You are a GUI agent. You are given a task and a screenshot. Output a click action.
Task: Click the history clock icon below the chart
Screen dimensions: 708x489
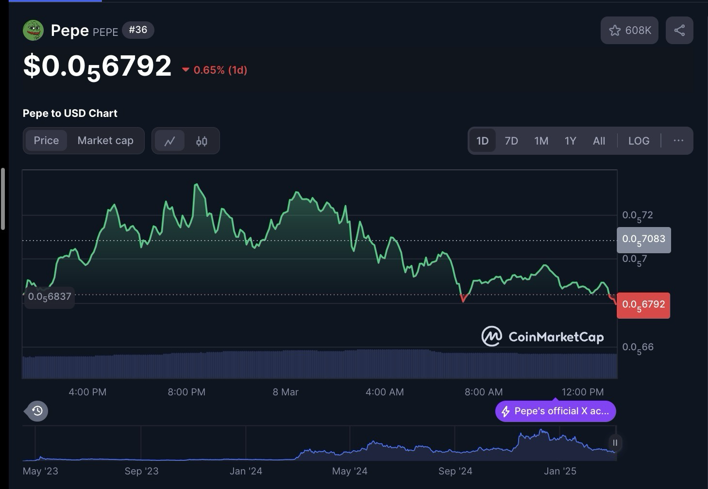click(37, 411)
